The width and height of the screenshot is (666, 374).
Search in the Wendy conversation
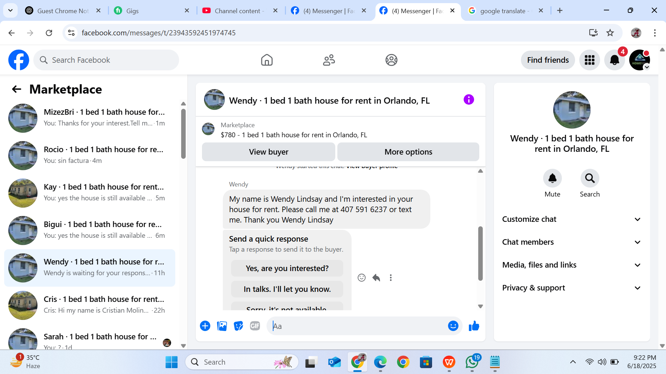(590, 178)
